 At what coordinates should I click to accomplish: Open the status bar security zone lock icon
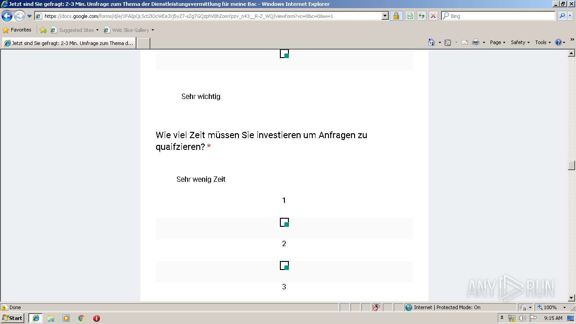pos(523,307)
